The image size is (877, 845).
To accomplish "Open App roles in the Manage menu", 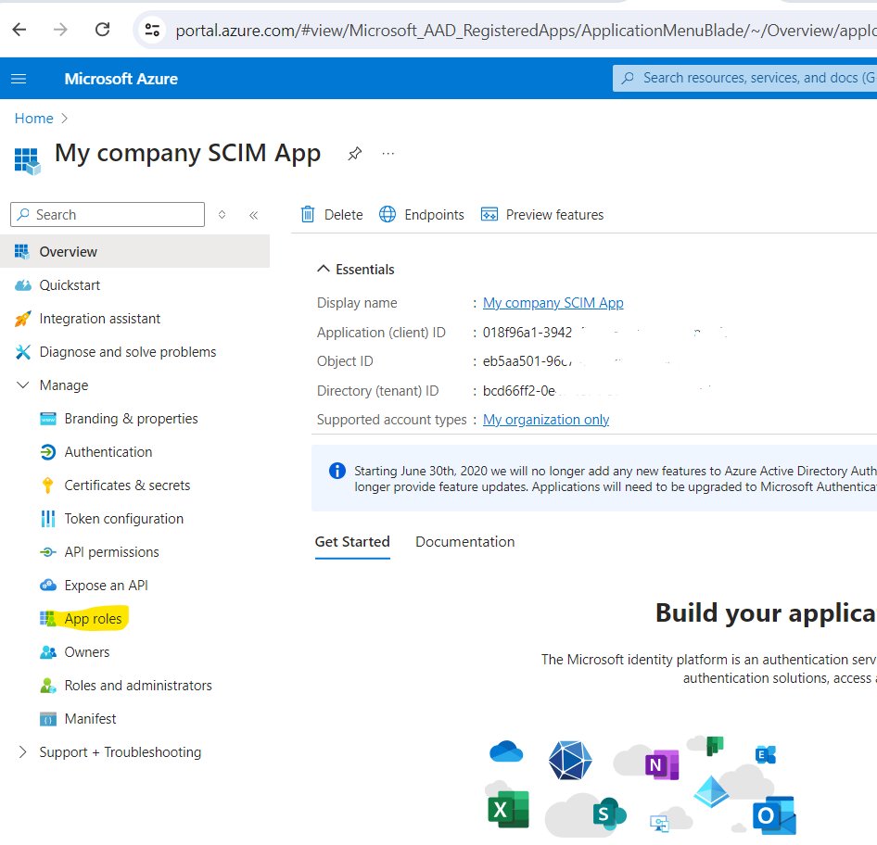I will click(93, 619).
